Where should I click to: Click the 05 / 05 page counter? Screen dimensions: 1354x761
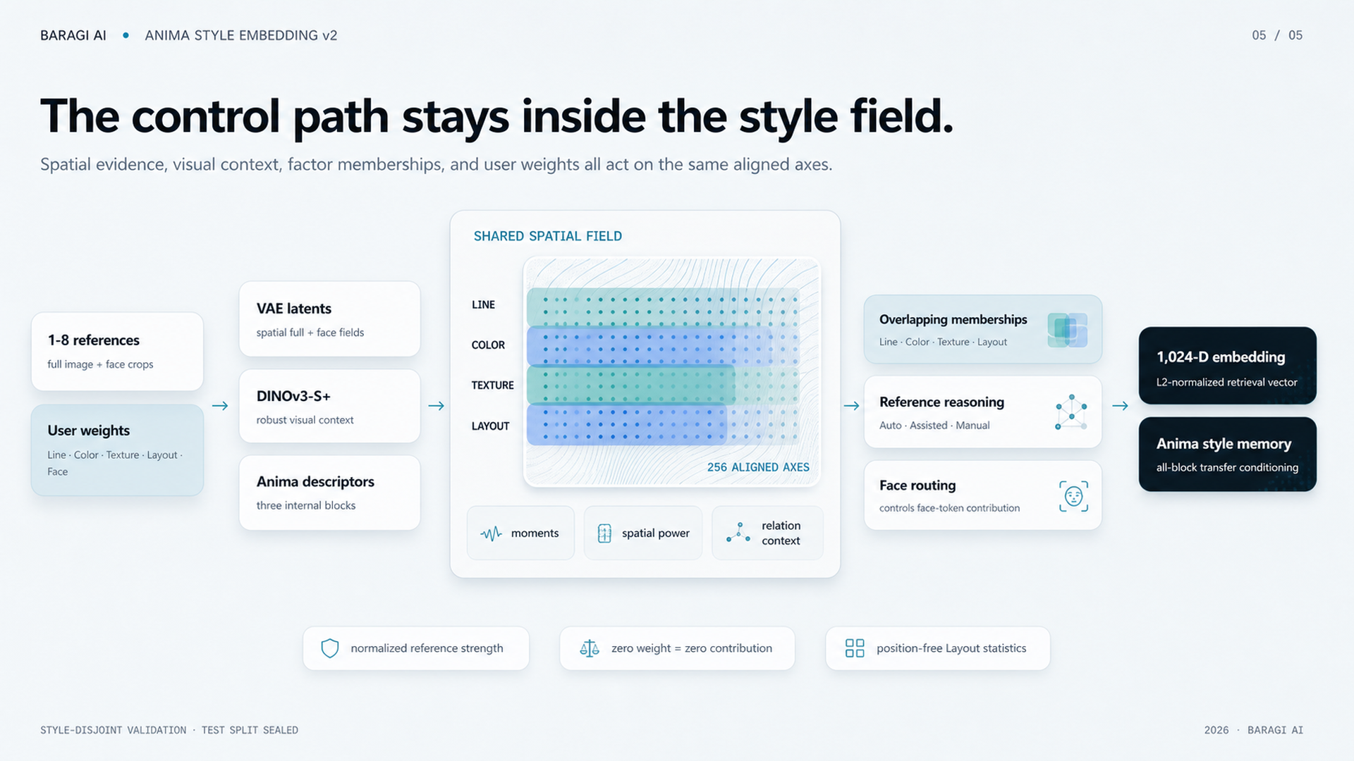coord(1277,35)
